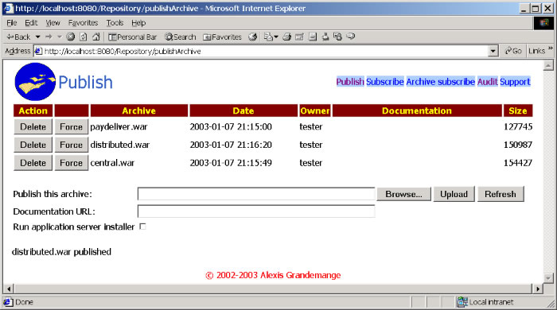Click the page icon in address bar
The height and width of the screenshot is (310, 557).
point(38,52)
